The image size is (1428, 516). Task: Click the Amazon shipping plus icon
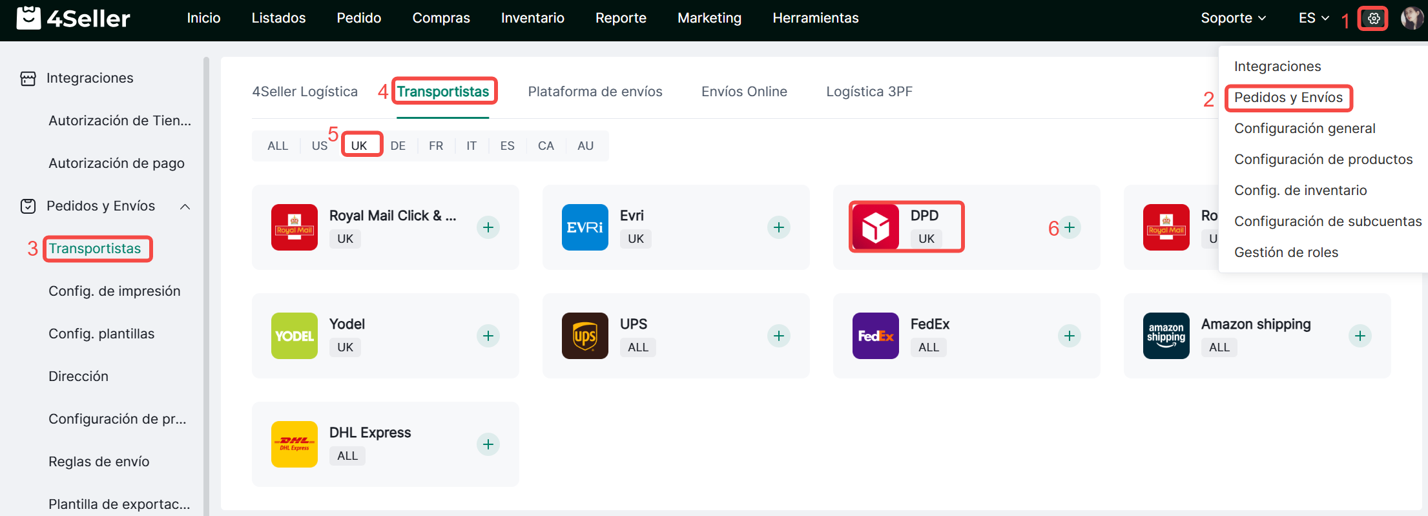1360,336
